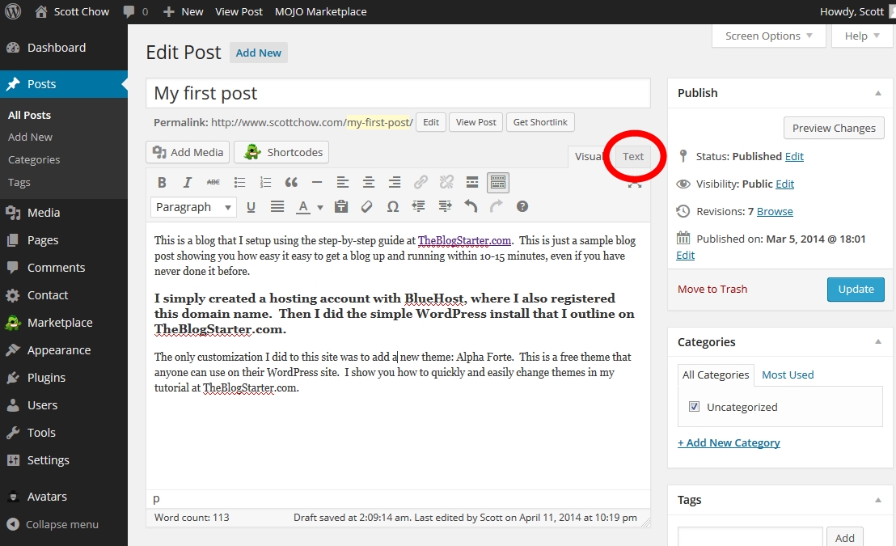
Task: Click inside the Tags input field
Action: [749, 537]
